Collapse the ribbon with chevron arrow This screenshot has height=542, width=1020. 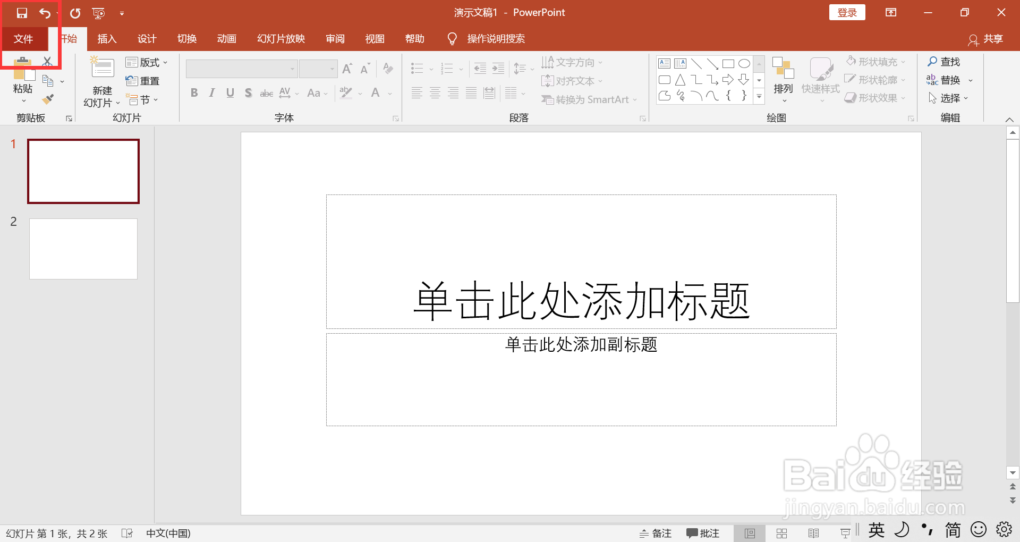pos(1009,119)
